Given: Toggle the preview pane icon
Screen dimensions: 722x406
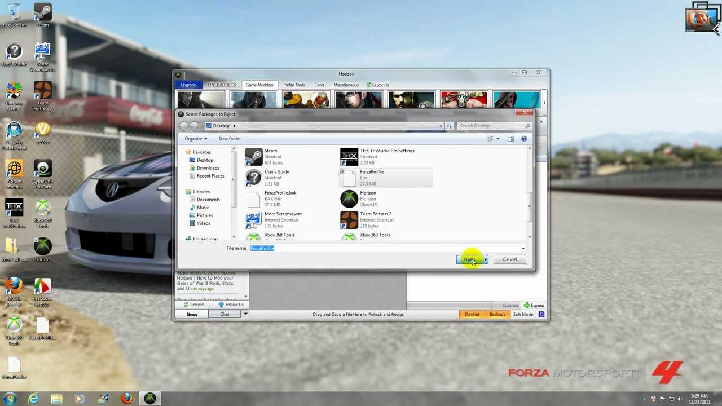Looking at the screenshot, I should (x=510, y=139).
